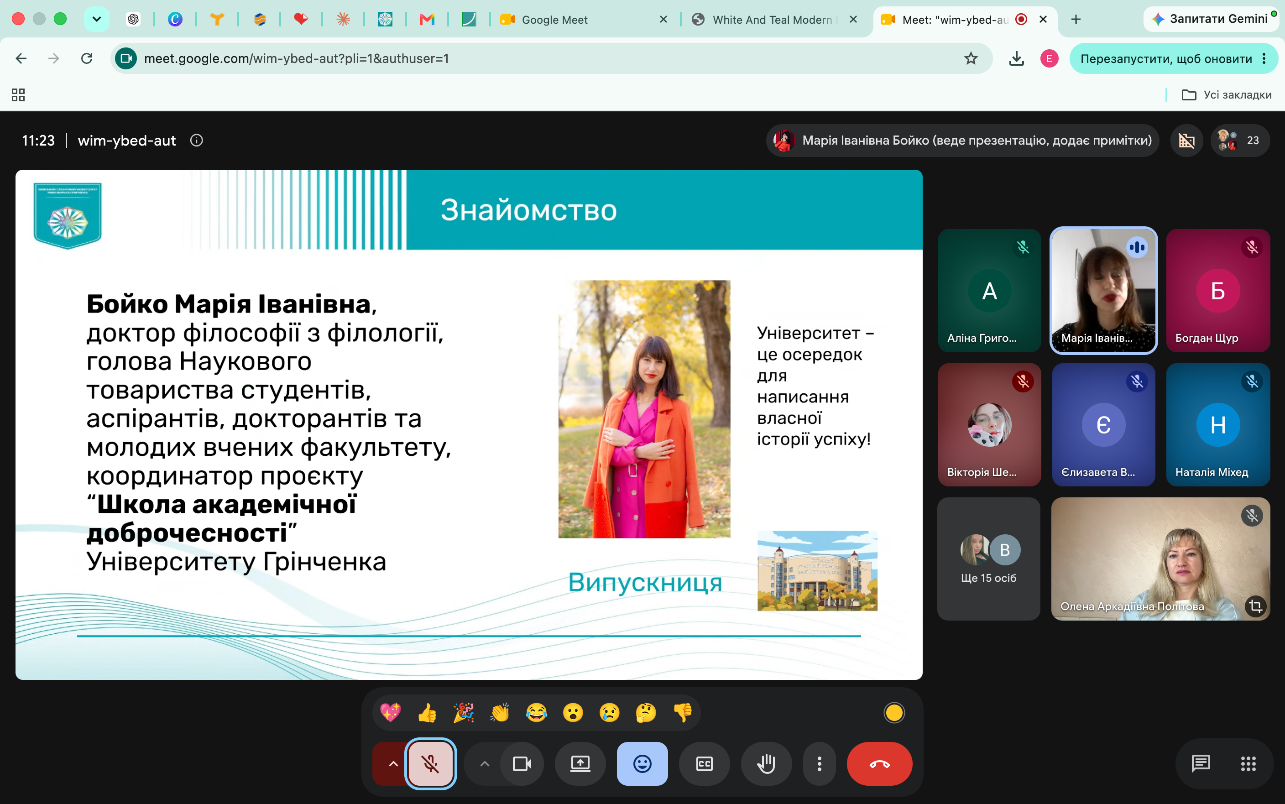Send the crying face reaction
This screenshot has height=804, width=1285.
click(609, 713)
